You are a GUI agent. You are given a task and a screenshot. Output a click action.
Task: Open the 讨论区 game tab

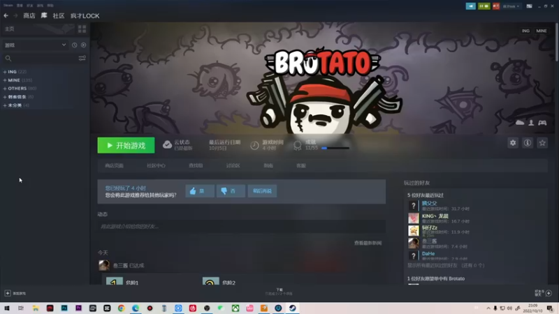coord(233,165)
